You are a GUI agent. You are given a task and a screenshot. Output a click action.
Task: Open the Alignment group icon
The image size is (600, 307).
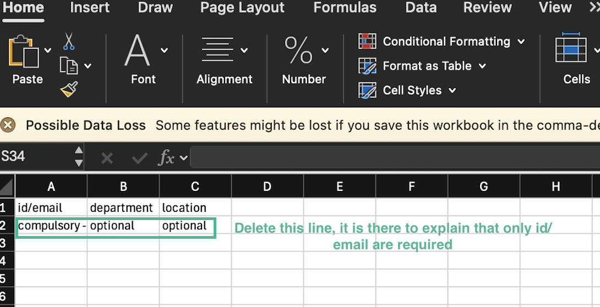coord(217,51)
